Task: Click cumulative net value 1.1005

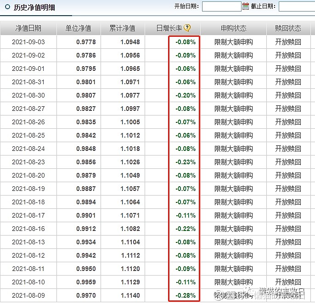Action: click(130, 122)
